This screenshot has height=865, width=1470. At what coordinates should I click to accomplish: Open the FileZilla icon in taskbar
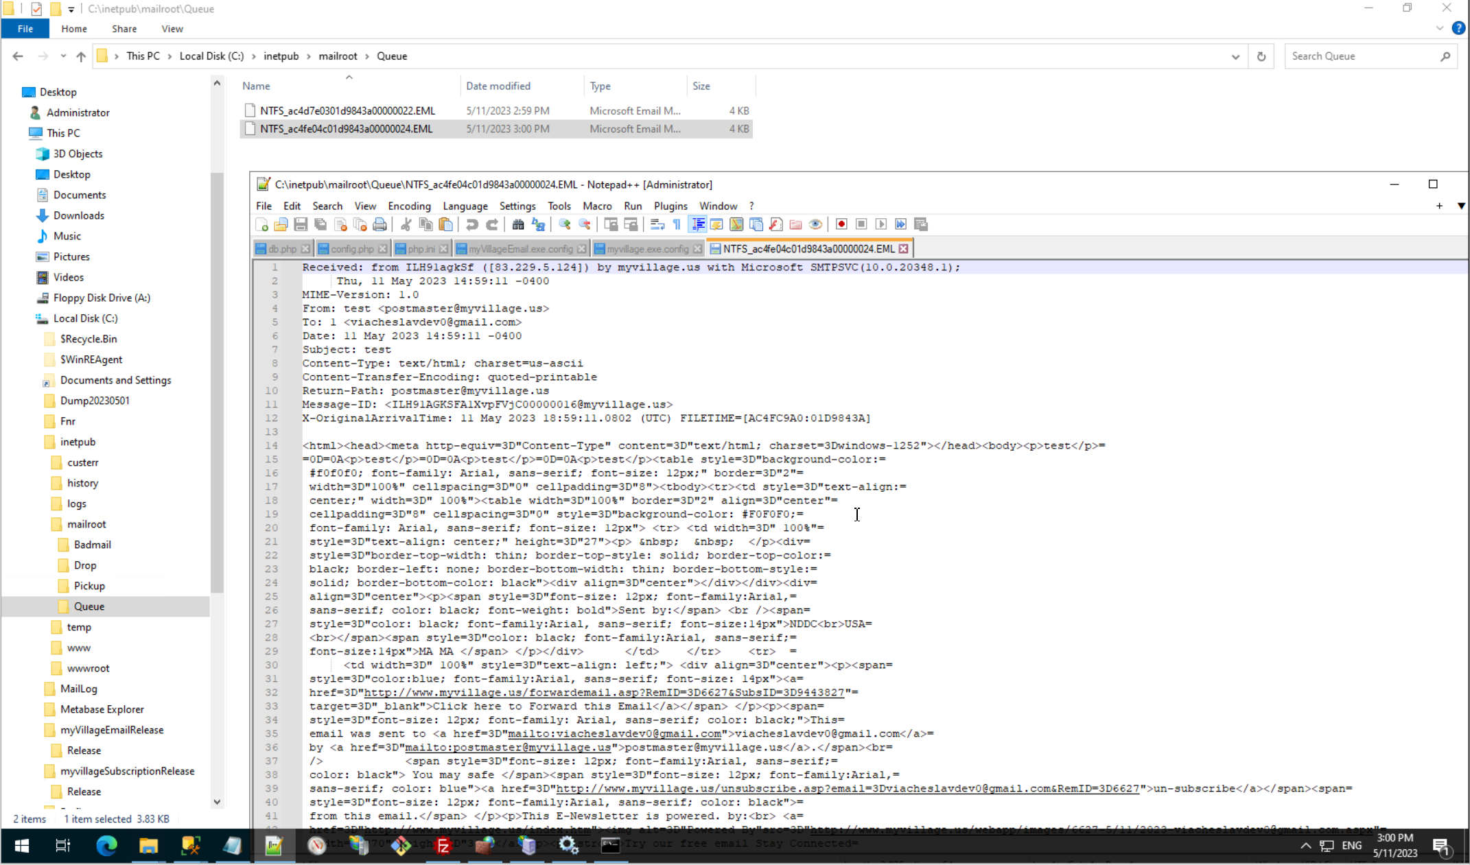443,846
